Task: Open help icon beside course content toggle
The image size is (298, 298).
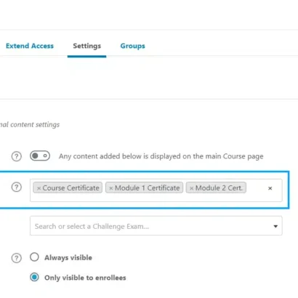Action: click(17, 156)
